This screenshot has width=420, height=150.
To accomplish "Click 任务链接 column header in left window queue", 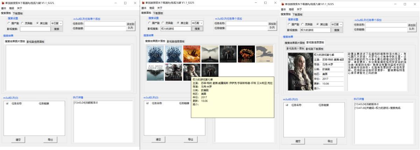I will (x=44, y=103).
